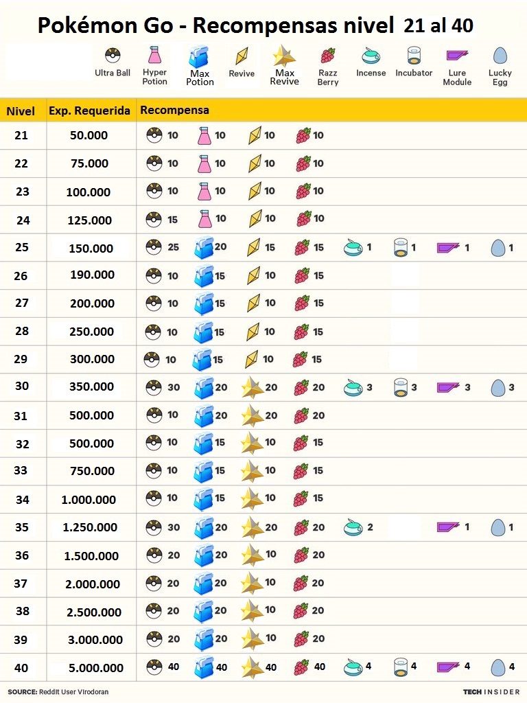Click the Razz Berry icon in level 32 row

(301, 443)
